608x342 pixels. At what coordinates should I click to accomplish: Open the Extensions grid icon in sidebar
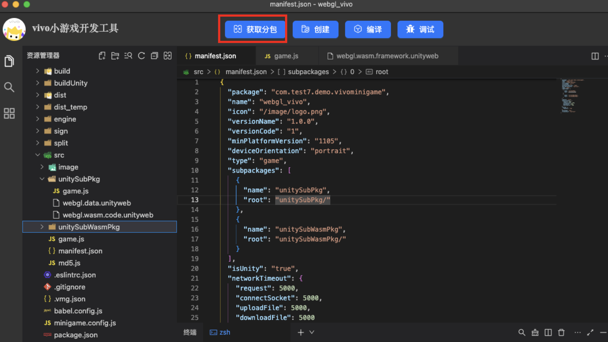coord(9,113)
